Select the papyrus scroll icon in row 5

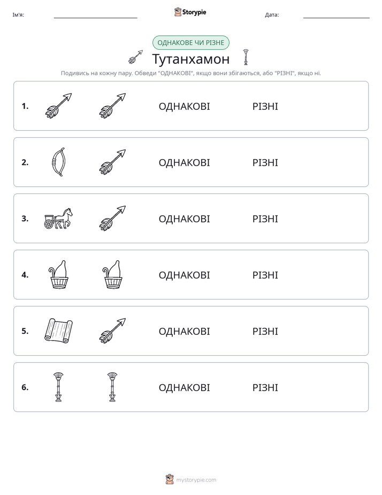click(58, 331)
